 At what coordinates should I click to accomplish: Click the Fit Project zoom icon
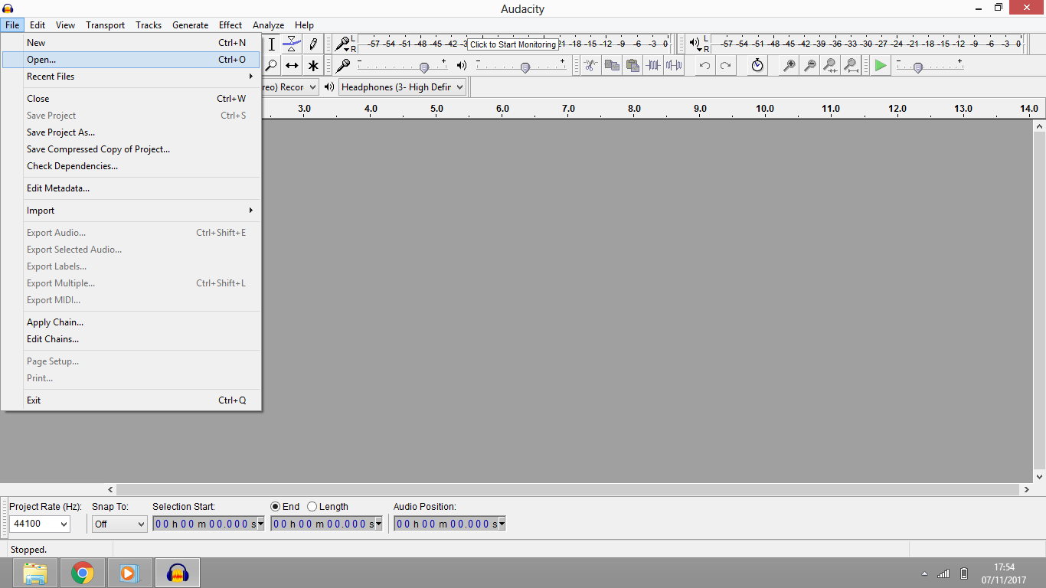pyautogui.click(x=851, y=66)
